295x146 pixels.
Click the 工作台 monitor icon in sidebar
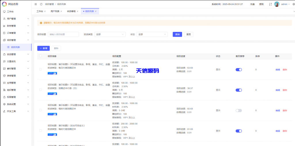4,11
